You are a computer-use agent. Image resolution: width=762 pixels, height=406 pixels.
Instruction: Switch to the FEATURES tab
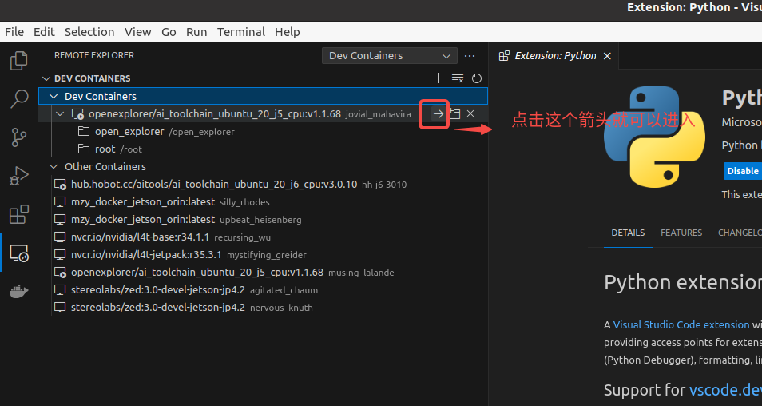click(681, 233)
